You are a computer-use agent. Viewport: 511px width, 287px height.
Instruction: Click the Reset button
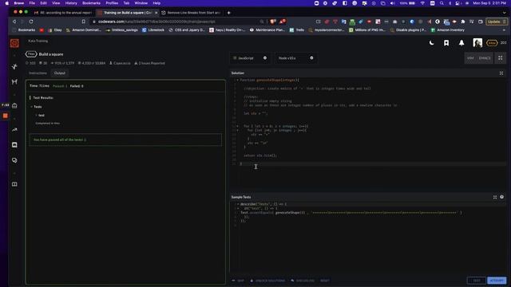[x=325, y=281]
